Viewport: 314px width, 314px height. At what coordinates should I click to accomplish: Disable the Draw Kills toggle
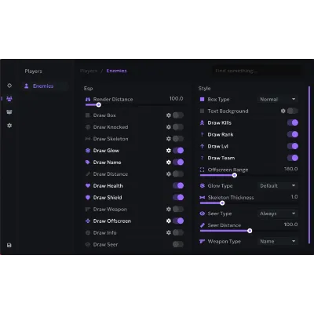pos(293,122)
